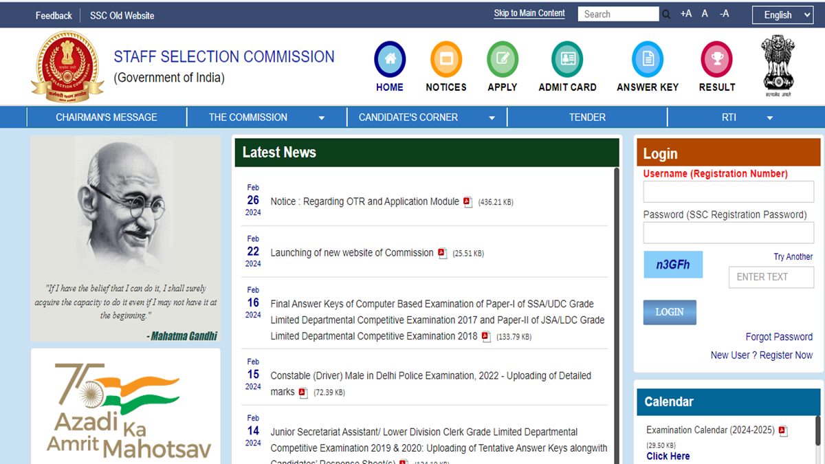
Task: Open the English language dropdown
Action: pyautogui.click(x=782, y=14)
